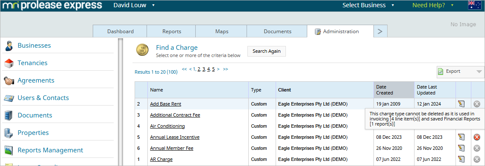The image size is (485, 166).
Task: Select the Administration tab
Action: pos(341,31)
